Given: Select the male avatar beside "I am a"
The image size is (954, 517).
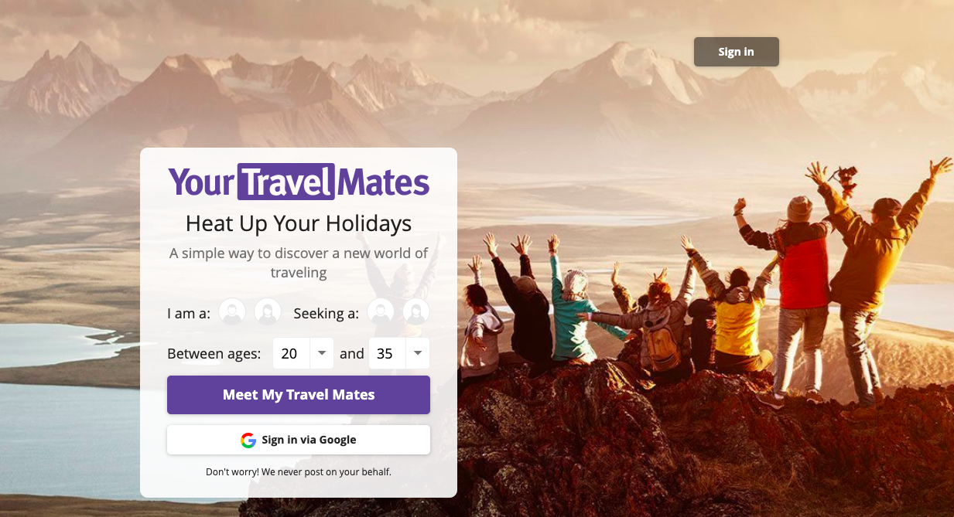Looking at the screenshot, I should (232, 312).
